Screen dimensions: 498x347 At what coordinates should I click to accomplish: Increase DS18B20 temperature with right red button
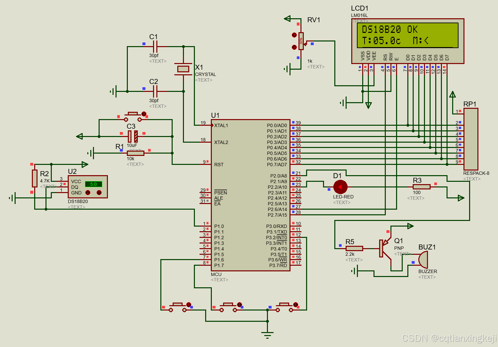[x=99, y=192]
